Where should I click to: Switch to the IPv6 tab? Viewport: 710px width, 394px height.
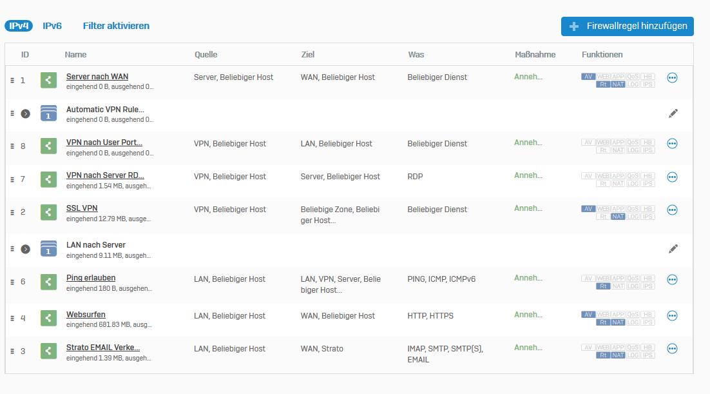(52, 26)
